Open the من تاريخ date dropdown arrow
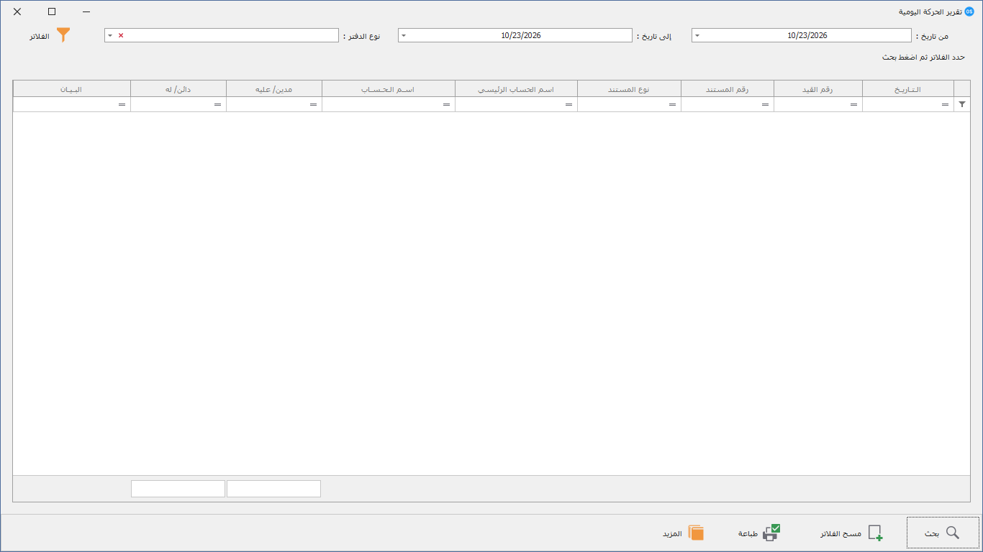The height and width of the screenshot is (552, 983). point(697,35)
